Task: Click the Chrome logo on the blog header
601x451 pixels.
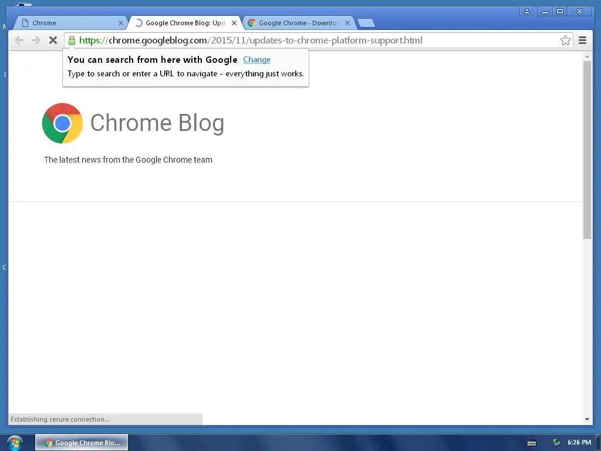Action: pyautogui.click(x=62, y=123)
